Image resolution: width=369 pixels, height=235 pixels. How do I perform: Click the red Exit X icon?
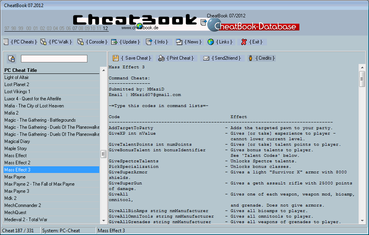click(244, 42)
